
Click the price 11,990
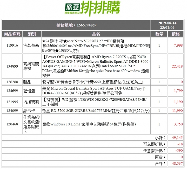pos(177,111)
